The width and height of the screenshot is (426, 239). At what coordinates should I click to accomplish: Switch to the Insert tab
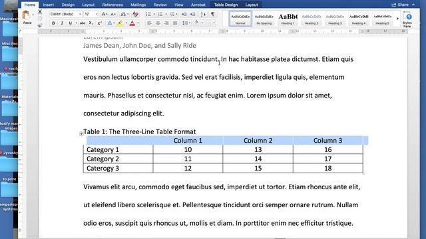tap(49, 5)
